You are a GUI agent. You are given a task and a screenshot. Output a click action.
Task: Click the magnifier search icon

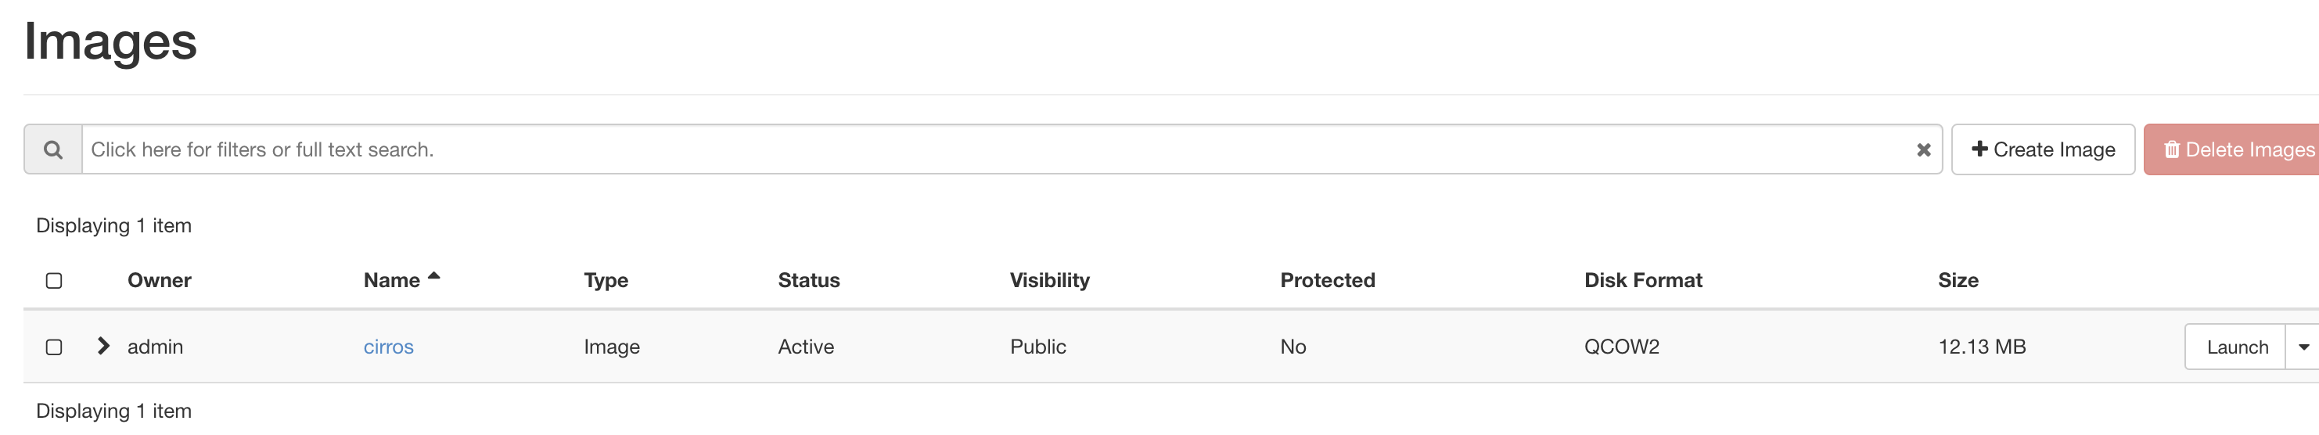[x=53, y=149]
